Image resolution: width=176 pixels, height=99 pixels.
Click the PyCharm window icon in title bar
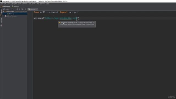coord(1,1)
